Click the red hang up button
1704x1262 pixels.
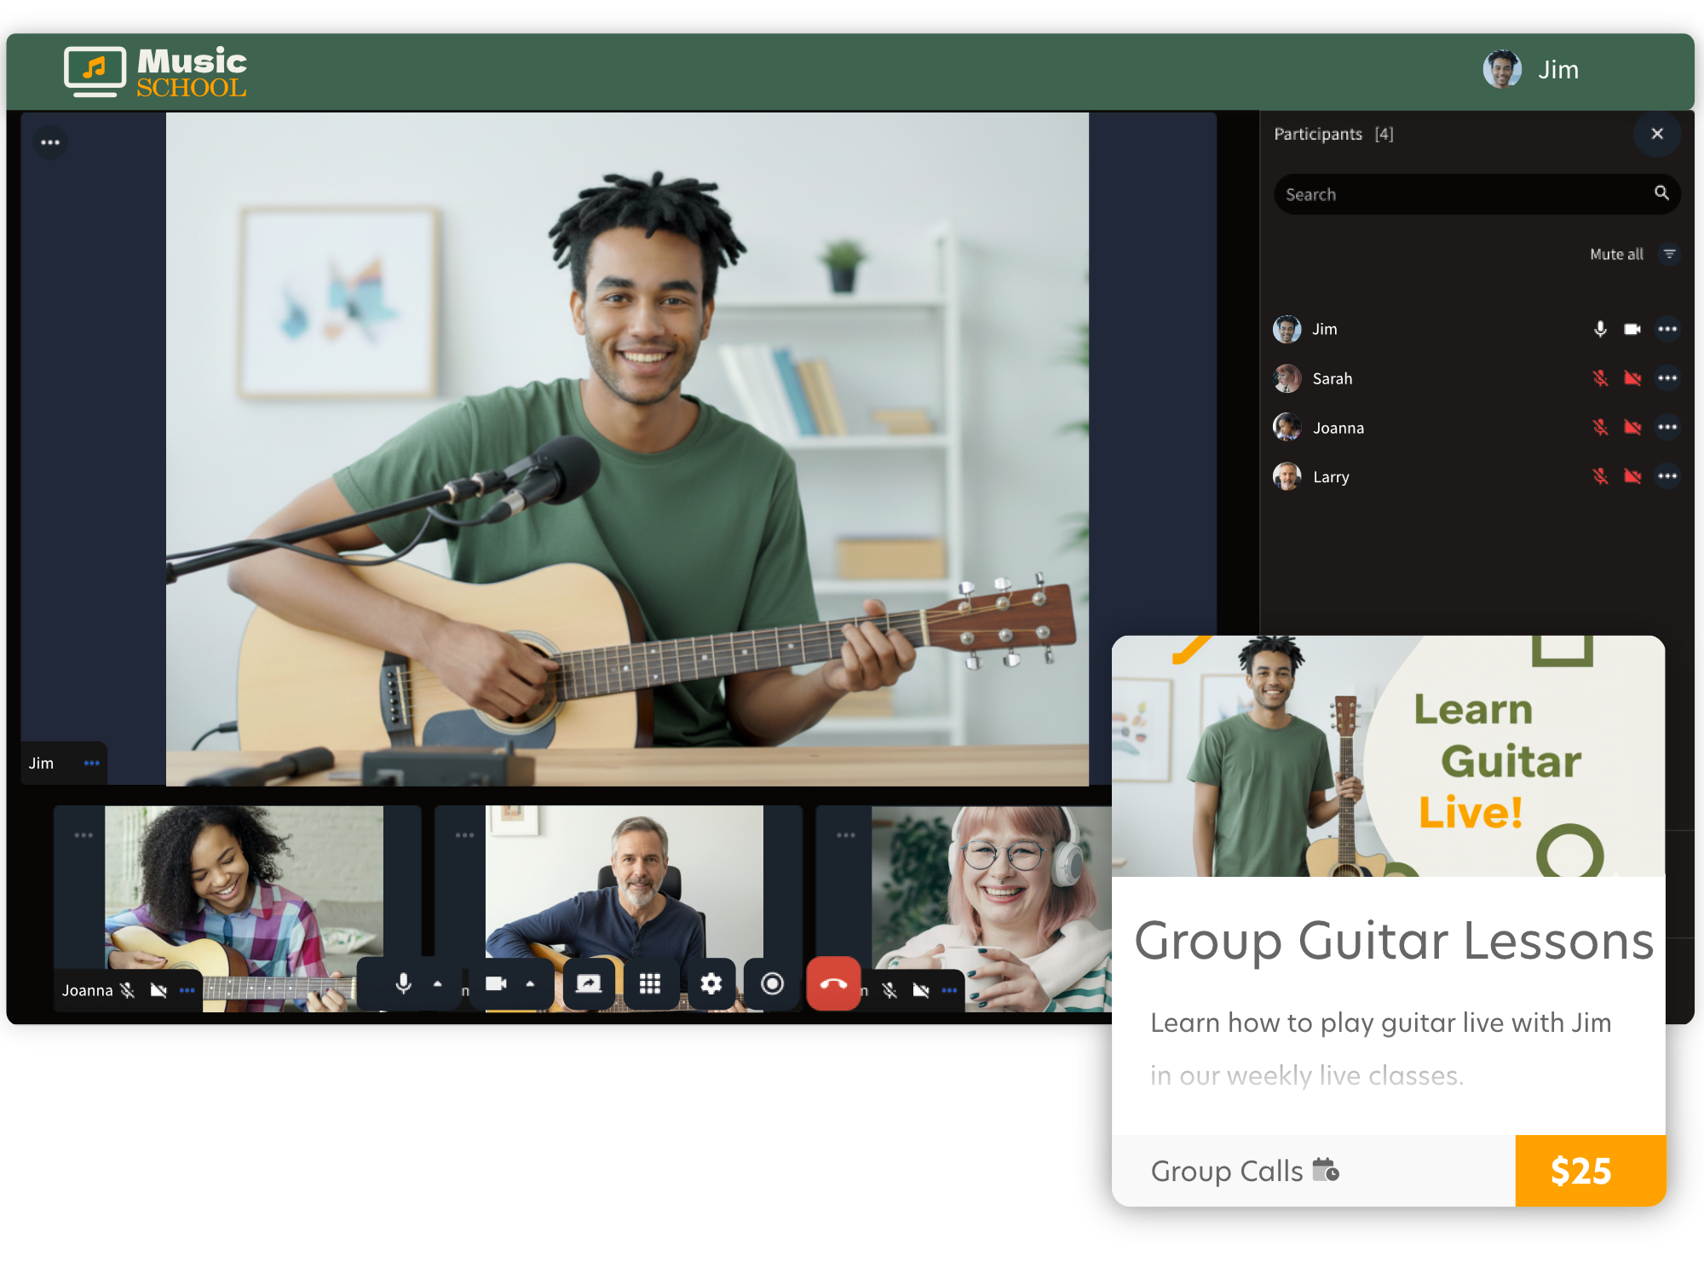(x=834, y=982)
